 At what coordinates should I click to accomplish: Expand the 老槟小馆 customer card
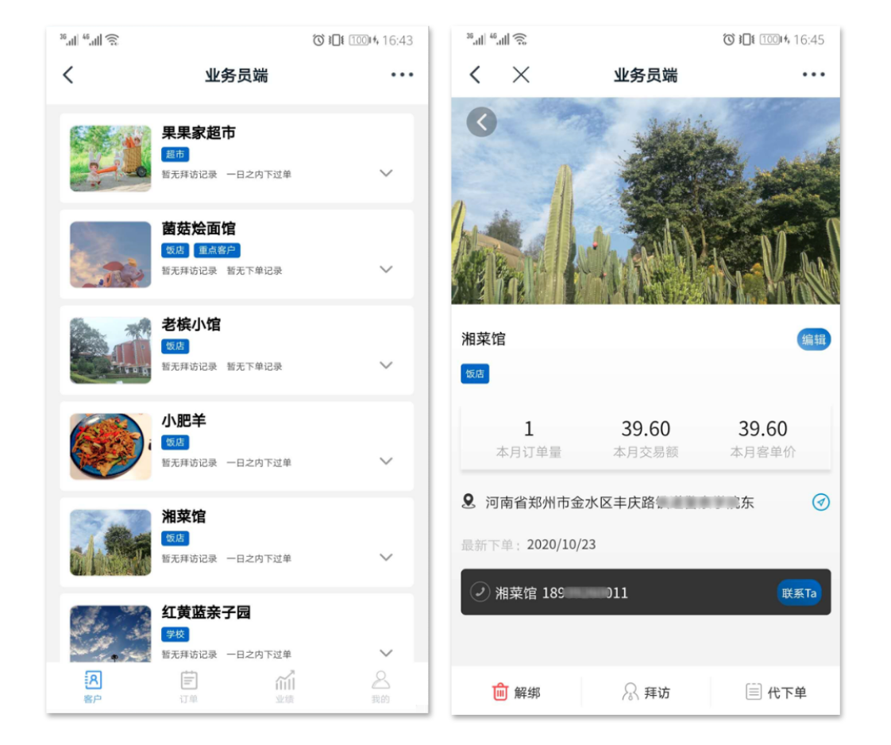(x=387, y=365)
